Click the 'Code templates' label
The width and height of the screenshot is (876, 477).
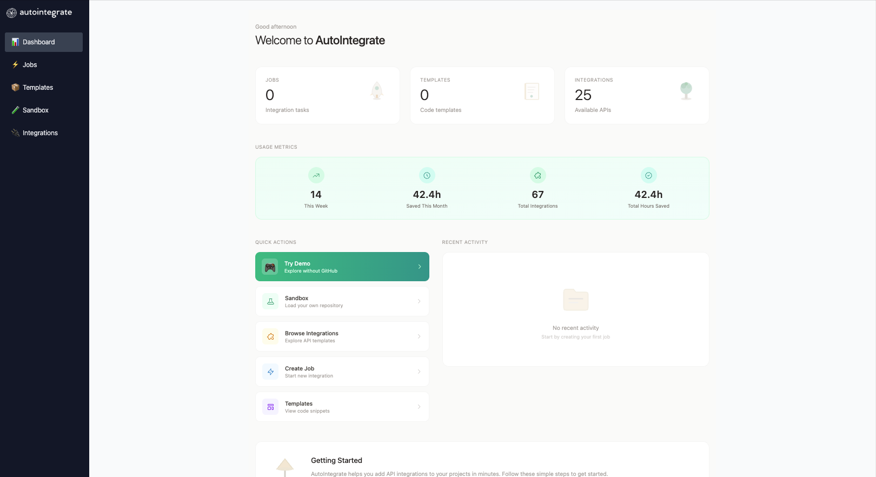[441, 110]
